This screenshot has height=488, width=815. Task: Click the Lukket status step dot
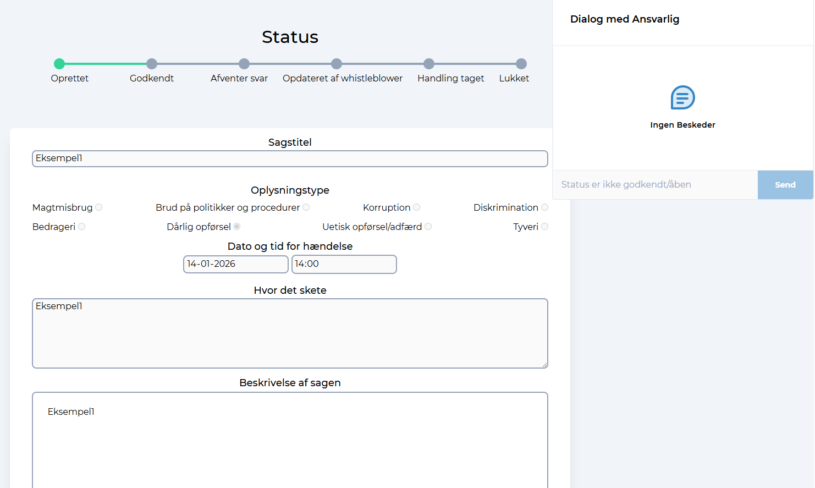(x=521, y=64)
